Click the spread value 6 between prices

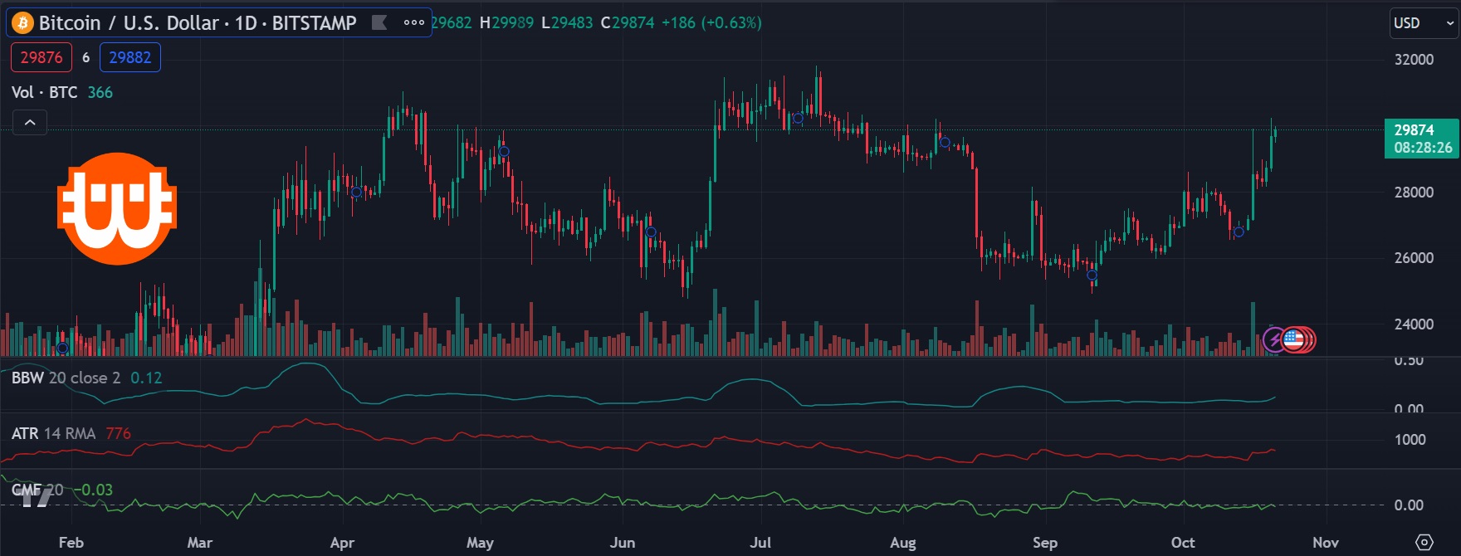pyautogui.click(x=86, y=57)
